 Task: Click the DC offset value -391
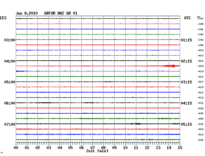point(200,29)
